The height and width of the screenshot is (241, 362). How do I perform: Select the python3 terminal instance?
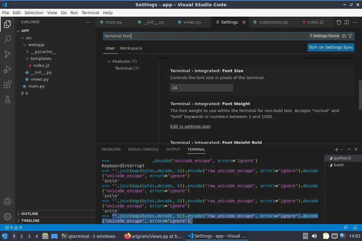click(343, 158)
